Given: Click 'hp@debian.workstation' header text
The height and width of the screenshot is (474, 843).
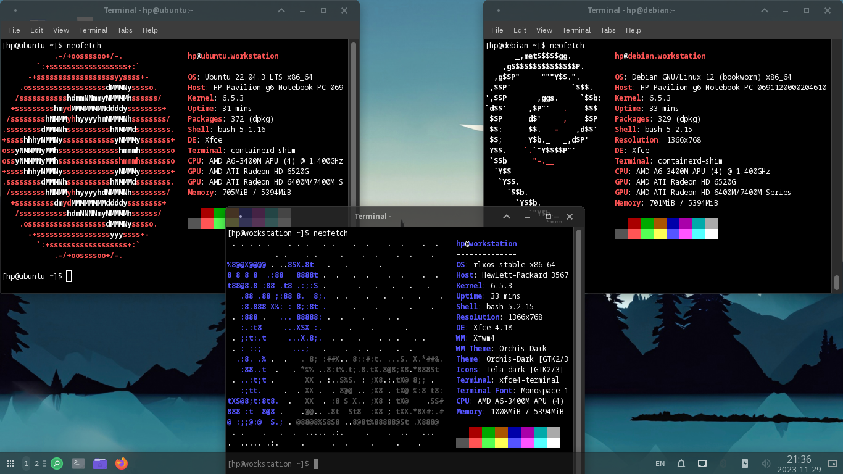Looking at the screenshot, I should 660,56.
